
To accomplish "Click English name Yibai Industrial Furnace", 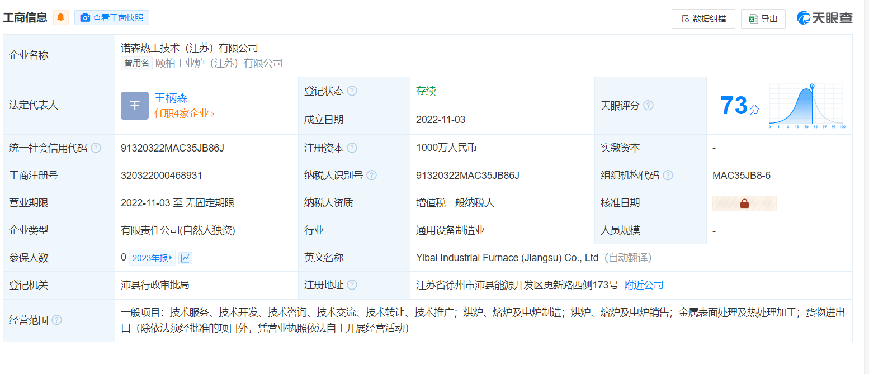I will point(507,258).
